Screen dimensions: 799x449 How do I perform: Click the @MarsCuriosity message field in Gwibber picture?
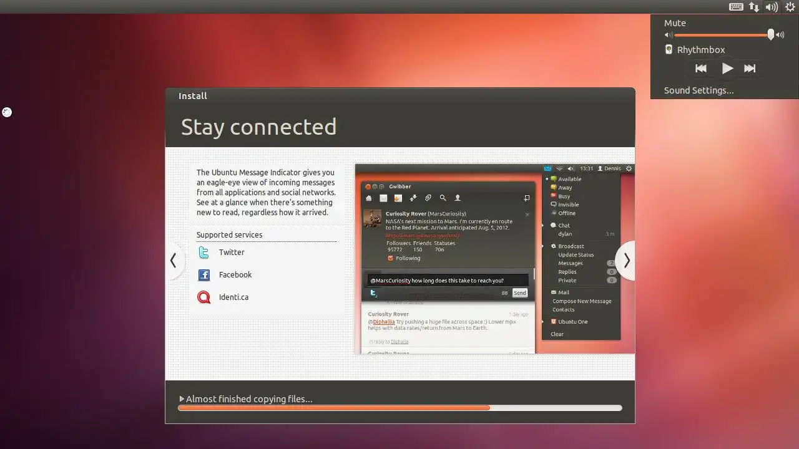click(x=448, y=281)
